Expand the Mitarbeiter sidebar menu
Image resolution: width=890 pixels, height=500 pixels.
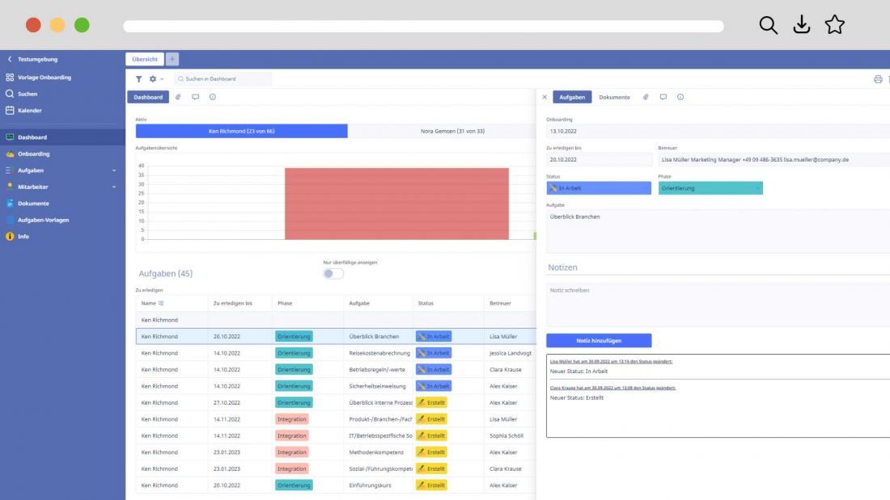113,187
